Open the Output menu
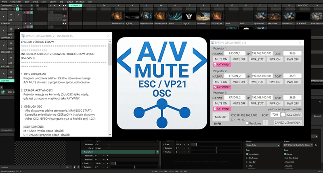The width and height of the screenshot is (323, 173). [69, 2]
